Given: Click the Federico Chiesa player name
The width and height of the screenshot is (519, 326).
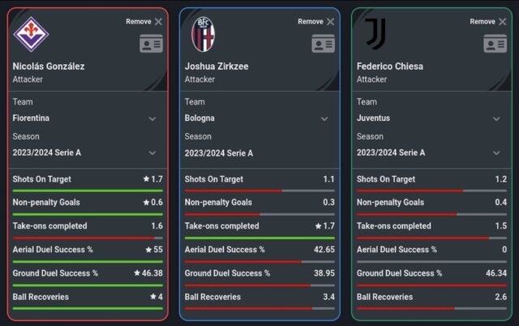Looking at the screenshot, I should point(390,66).
